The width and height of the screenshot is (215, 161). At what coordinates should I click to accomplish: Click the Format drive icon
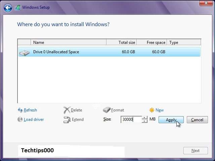(x=106, y=110)
